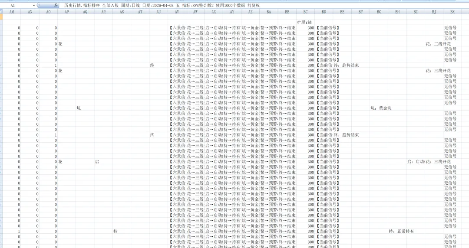This screenshot has height=248, width=469.
Task: Select column header AP
Action: point(67,12)
